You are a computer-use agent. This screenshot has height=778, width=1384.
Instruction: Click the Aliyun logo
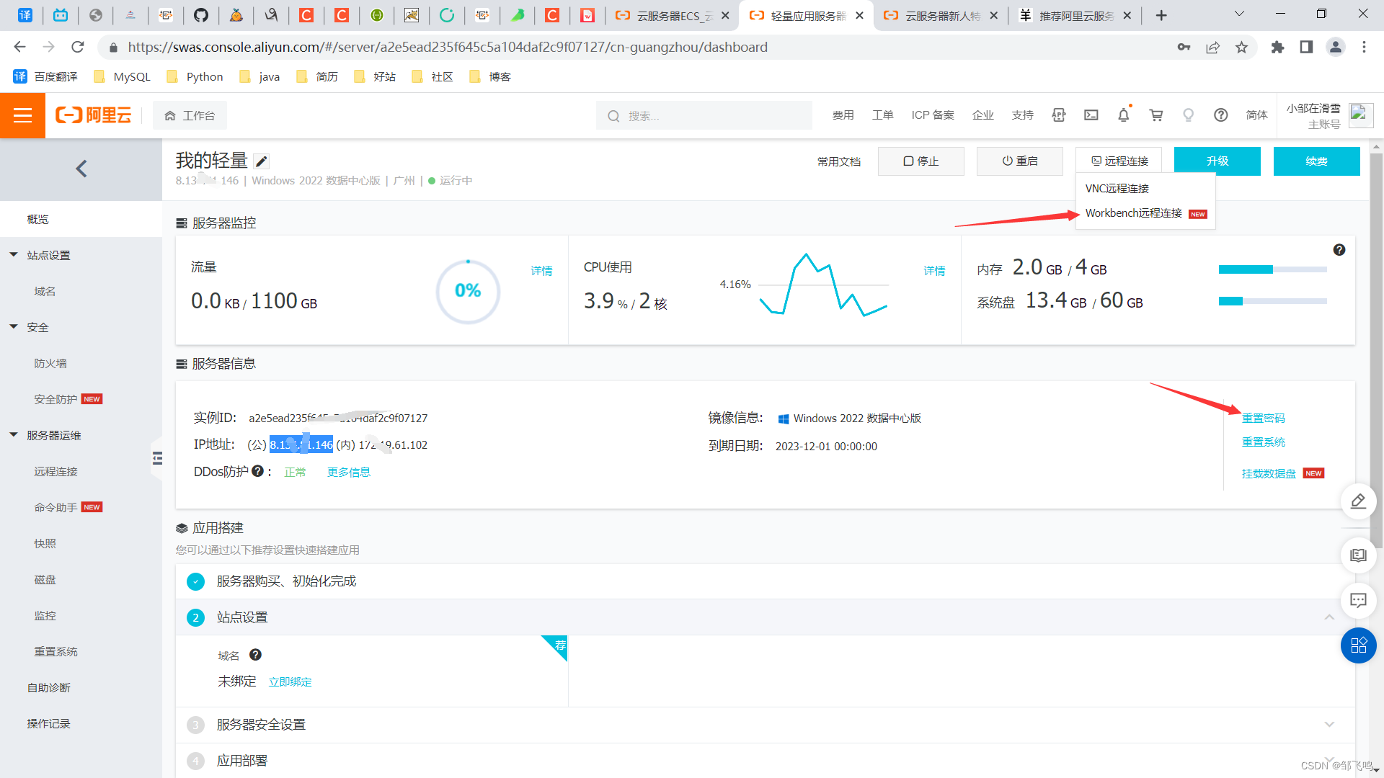pos(94,115)
